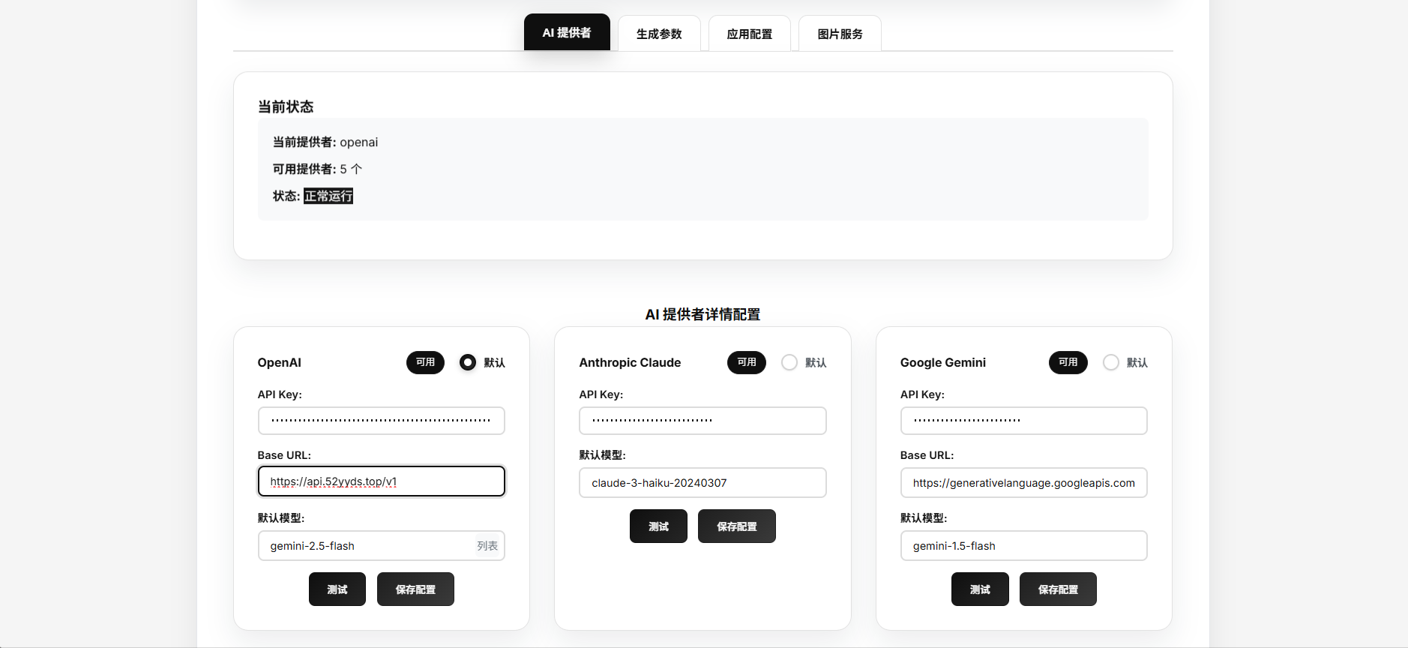
Task: Switch to the 图片服务 tab
Action: click(x=840, y=34)
